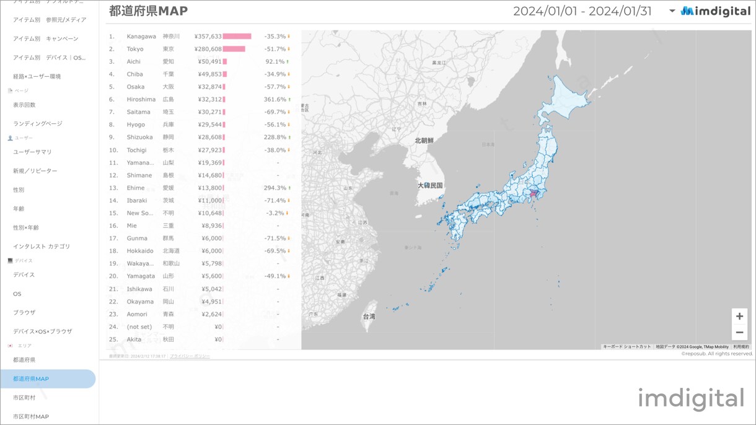Click the highlighted pink Tokyo area on map

coord(533,195)
